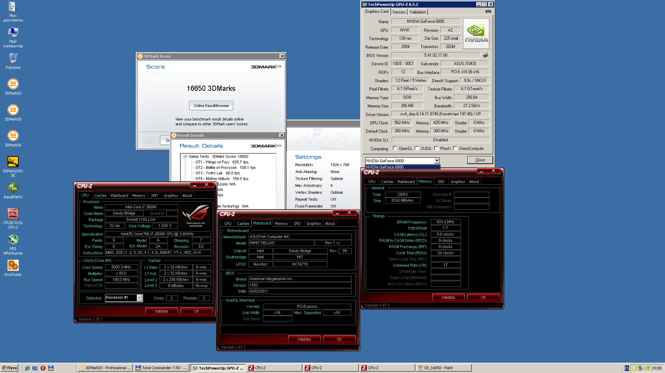Open Mainboard tab in left CPU-Z window
The image size is (665, 373).
(119, 195)
